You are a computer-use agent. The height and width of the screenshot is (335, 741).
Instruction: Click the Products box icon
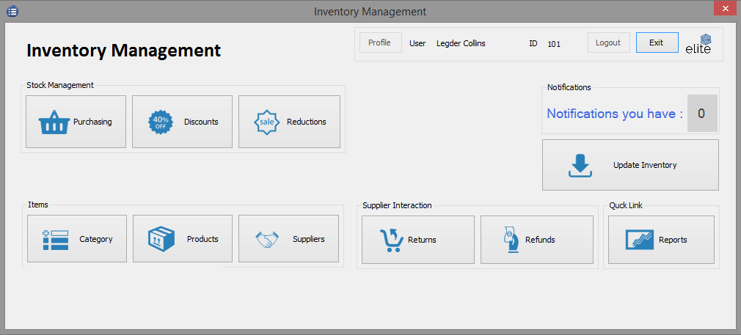coord(161,240)
